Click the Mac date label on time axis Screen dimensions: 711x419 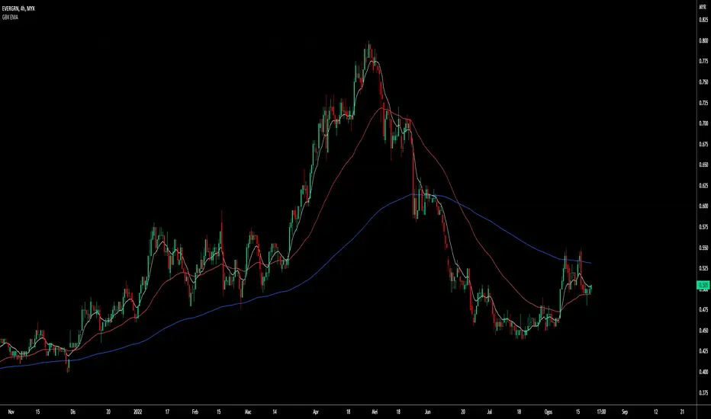click(248, 411)
